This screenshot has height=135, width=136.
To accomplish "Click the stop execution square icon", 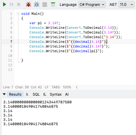I will coord(19,4).
